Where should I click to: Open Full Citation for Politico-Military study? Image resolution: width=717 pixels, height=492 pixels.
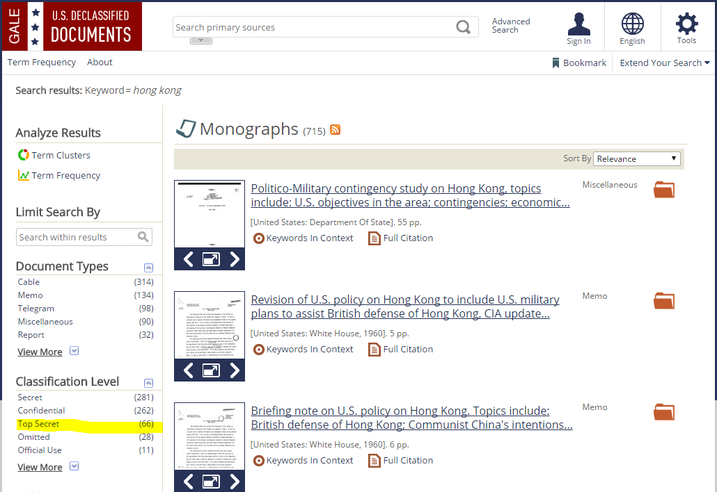tap(400, 238)
